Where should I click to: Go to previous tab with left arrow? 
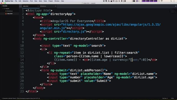click(x=20, y=6)
